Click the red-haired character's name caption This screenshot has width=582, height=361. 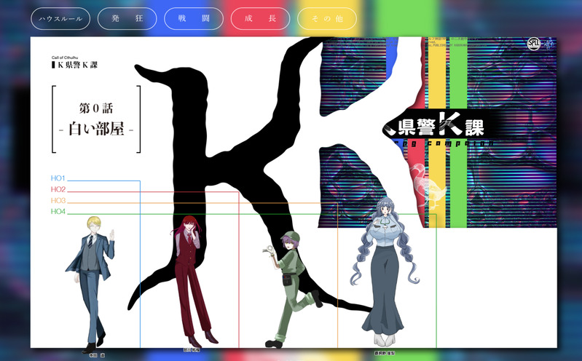tap(192, 350)
